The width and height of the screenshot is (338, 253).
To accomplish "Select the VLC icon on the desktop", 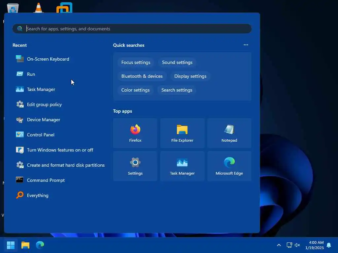I will coord(38,8).
